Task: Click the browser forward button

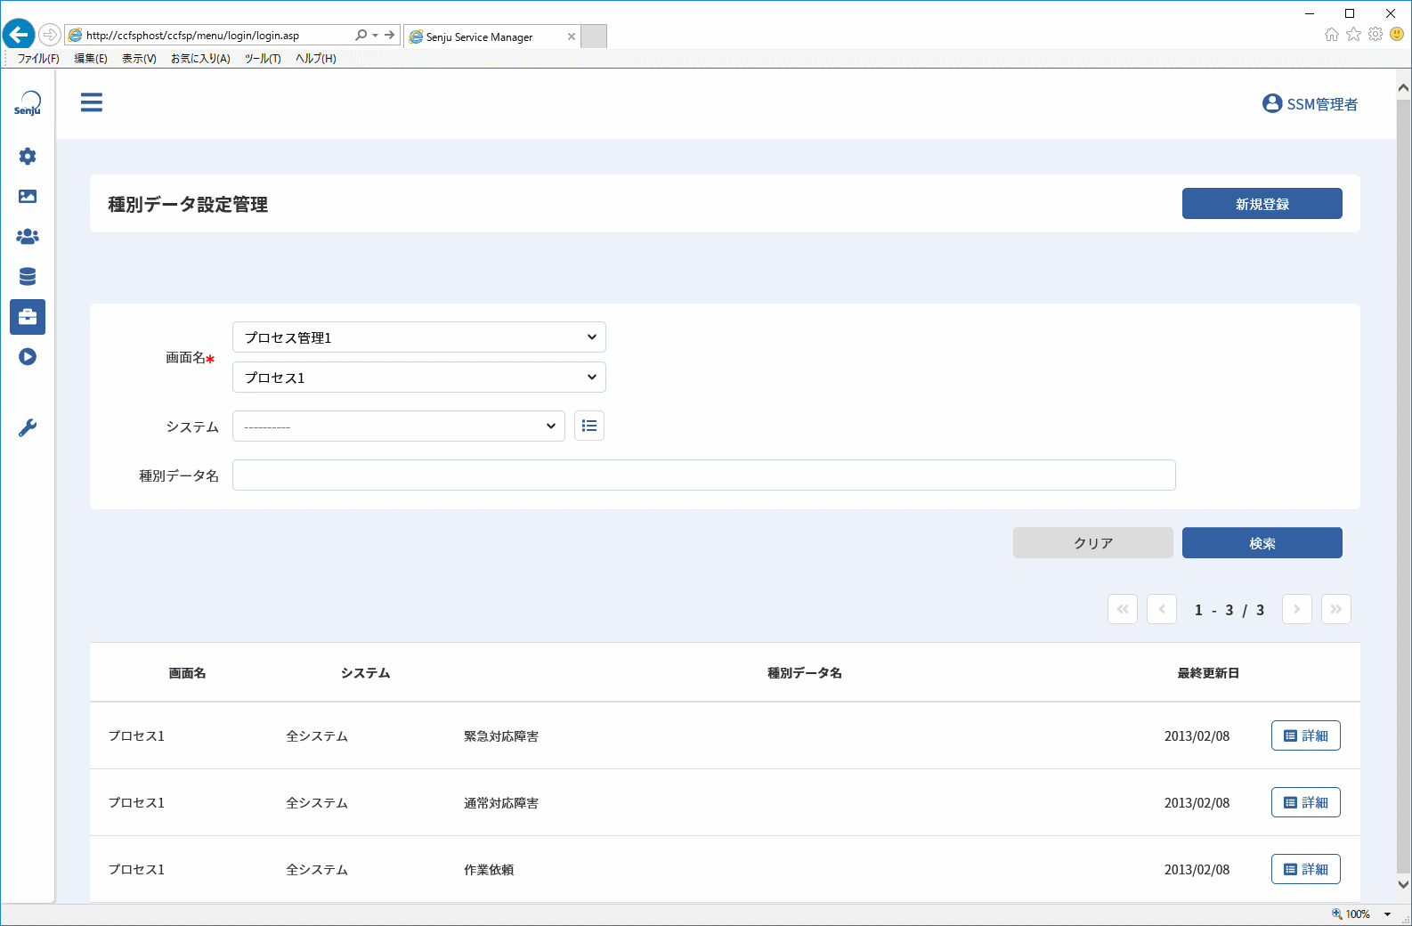Action: (x=50, y=36)
